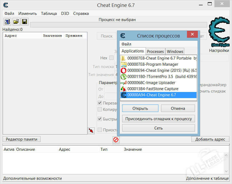Enable the 'Копиру...' checkbox
The image size is (232, 184).
point(100,109)
